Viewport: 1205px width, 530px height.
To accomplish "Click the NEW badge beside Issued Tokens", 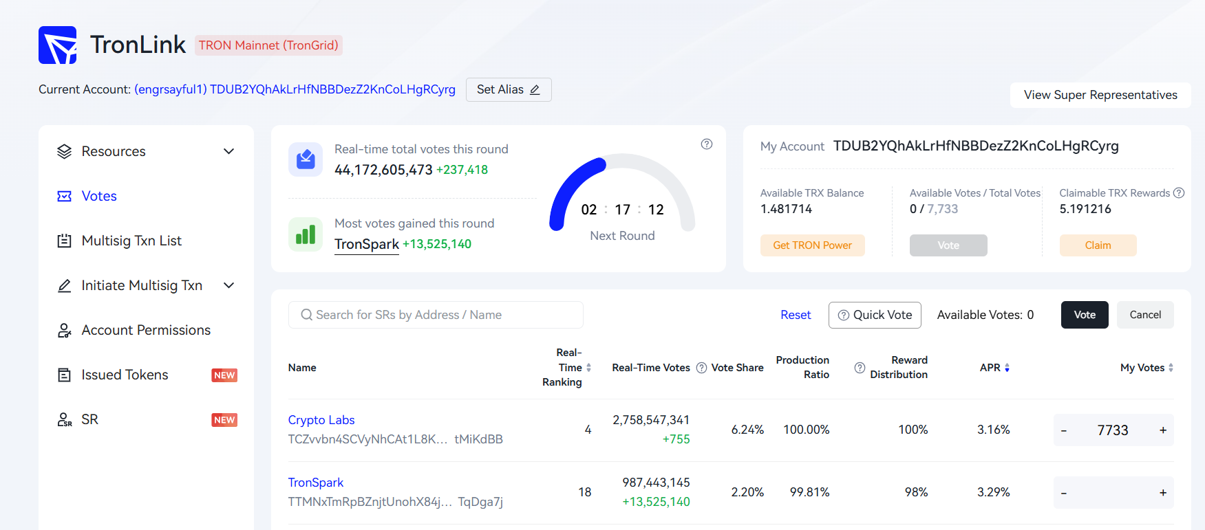I will click(224, 375).
